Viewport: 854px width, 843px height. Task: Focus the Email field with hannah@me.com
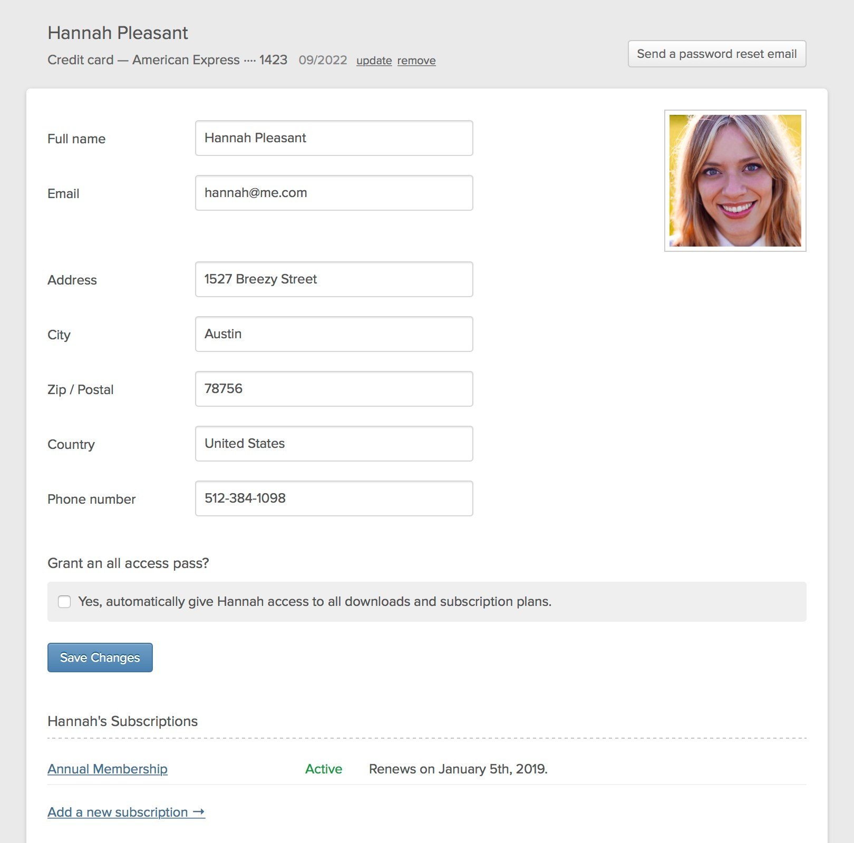pos(334,193)
